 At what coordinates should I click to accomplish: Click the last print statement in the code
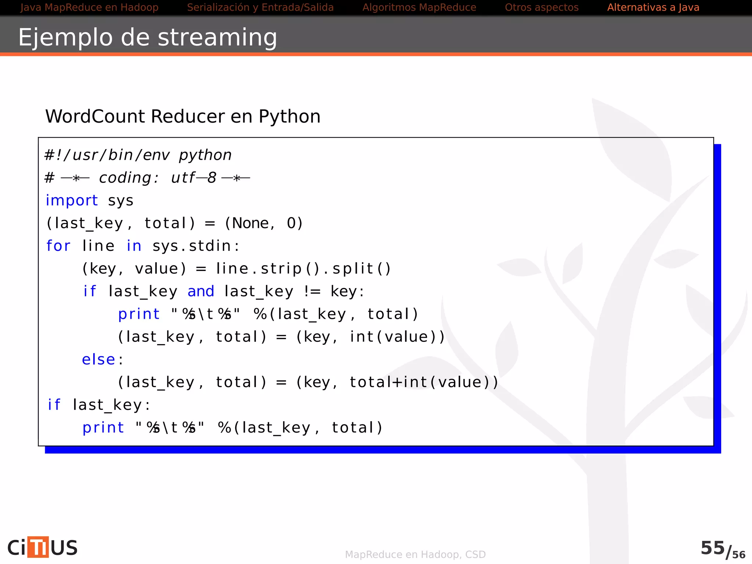click(x=233, y=428)
